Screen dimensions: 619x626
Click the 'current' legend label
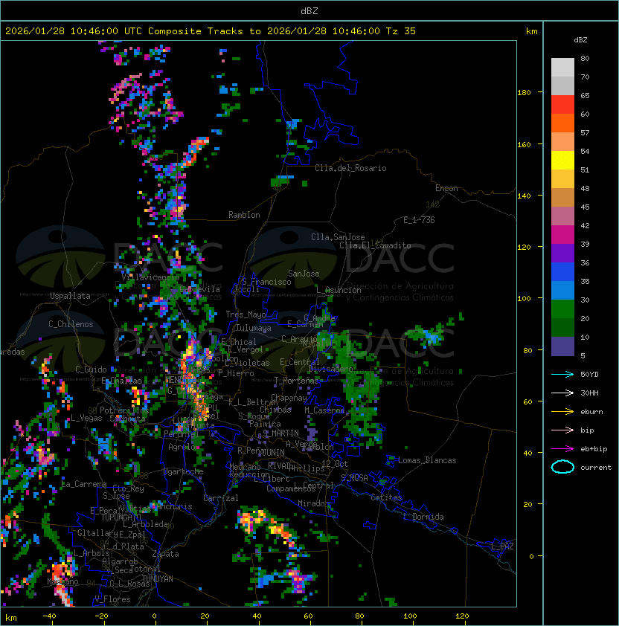click(x=596, y=467)
